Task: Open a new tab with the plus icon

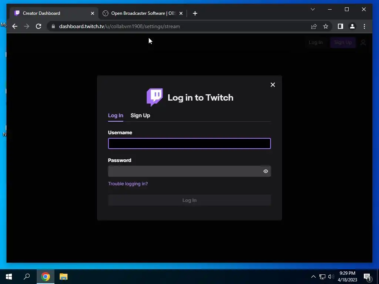Action: [195, 13]
